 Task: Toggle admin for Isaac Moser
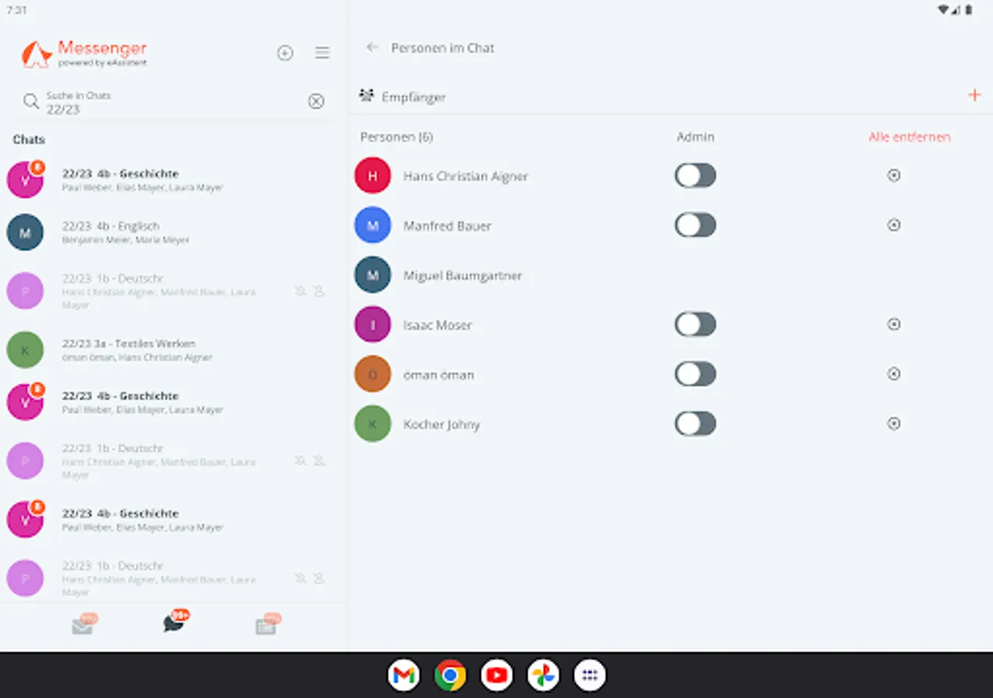pos(695,324)
